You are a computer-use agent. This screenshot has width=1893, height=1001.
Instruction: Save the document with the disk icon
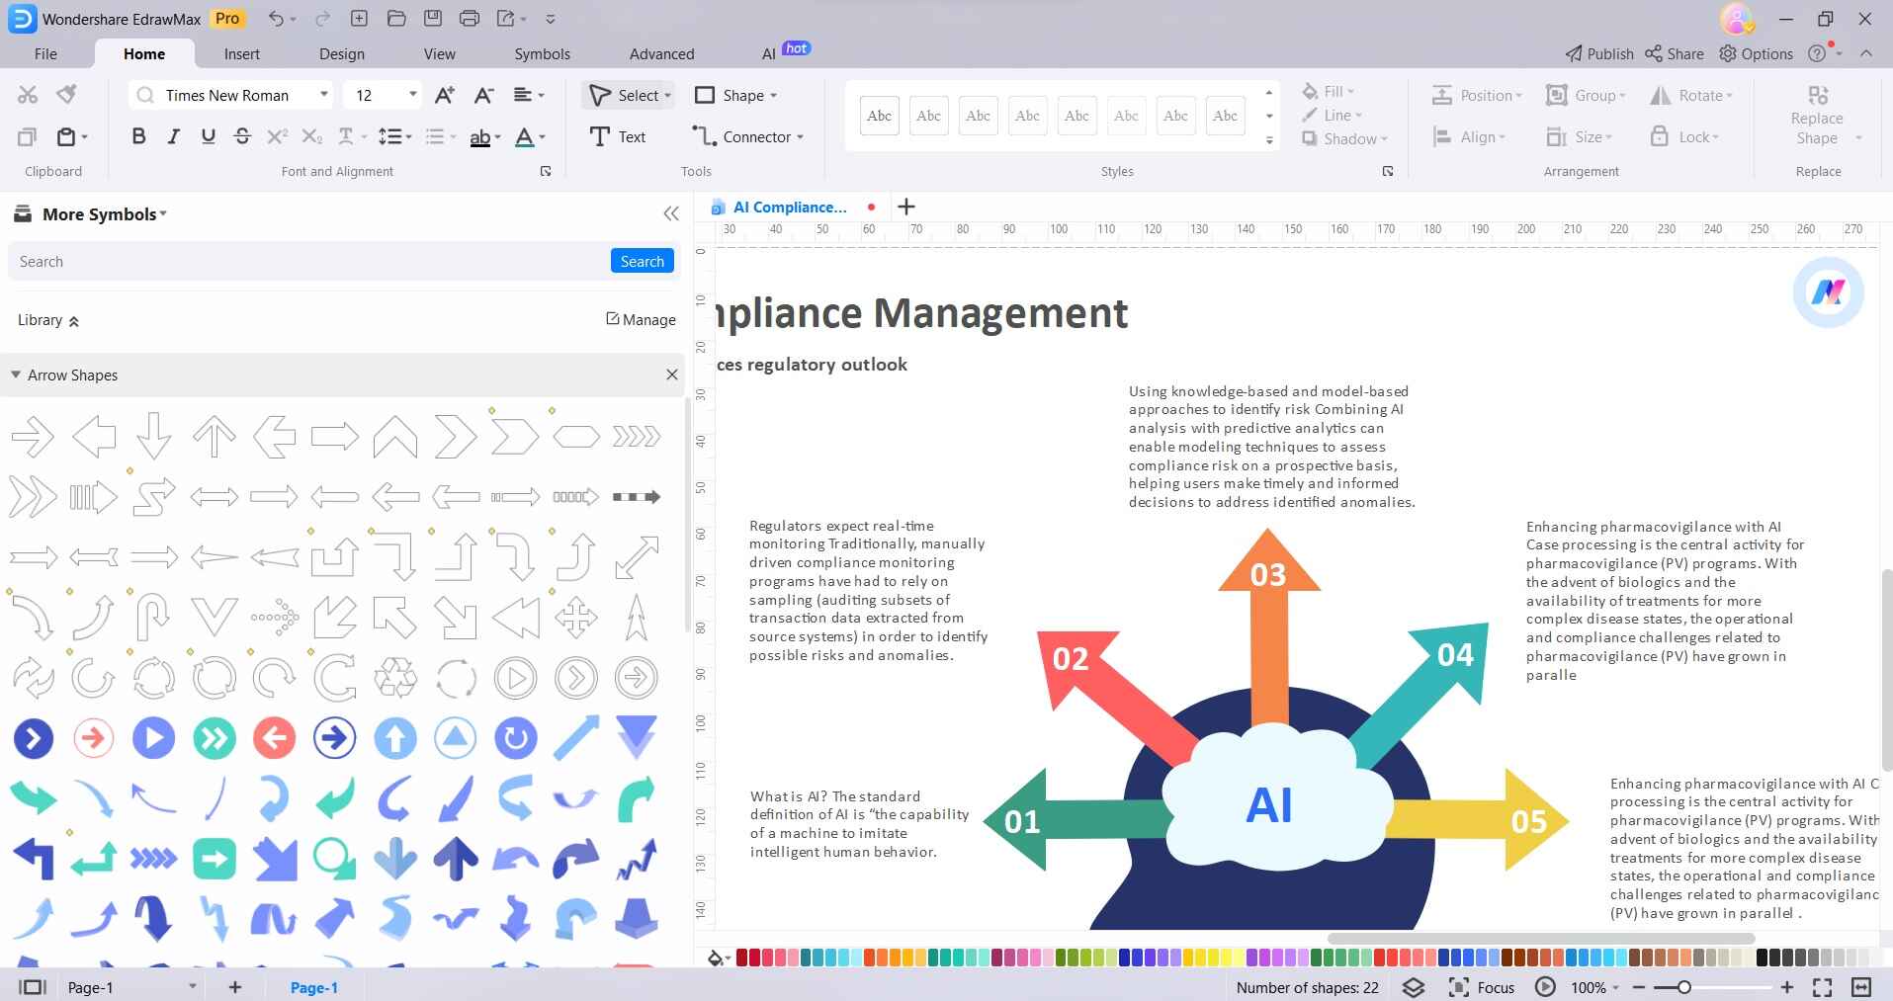point(433,19)
